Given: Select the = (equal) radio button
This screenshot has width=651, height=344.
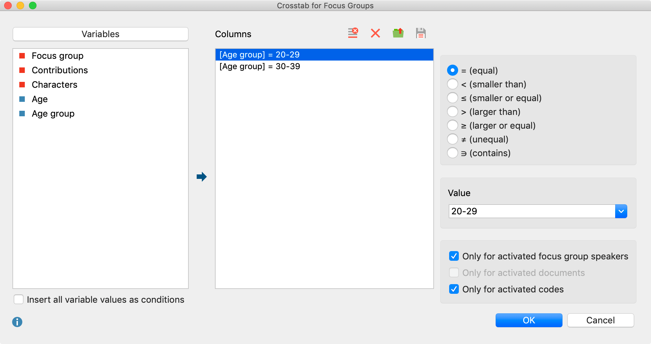Looking at the screenshot, I should point(453,70).
